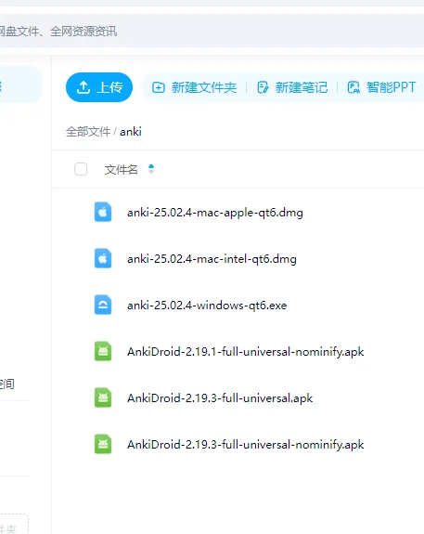Click the upload arrow icon in 上传

[x=84, y=87]
